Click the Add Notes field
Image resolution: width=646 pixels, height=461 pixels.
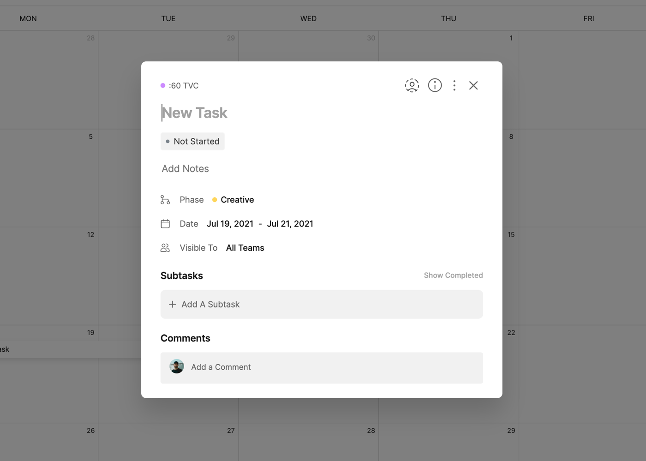tap(185, 169)
